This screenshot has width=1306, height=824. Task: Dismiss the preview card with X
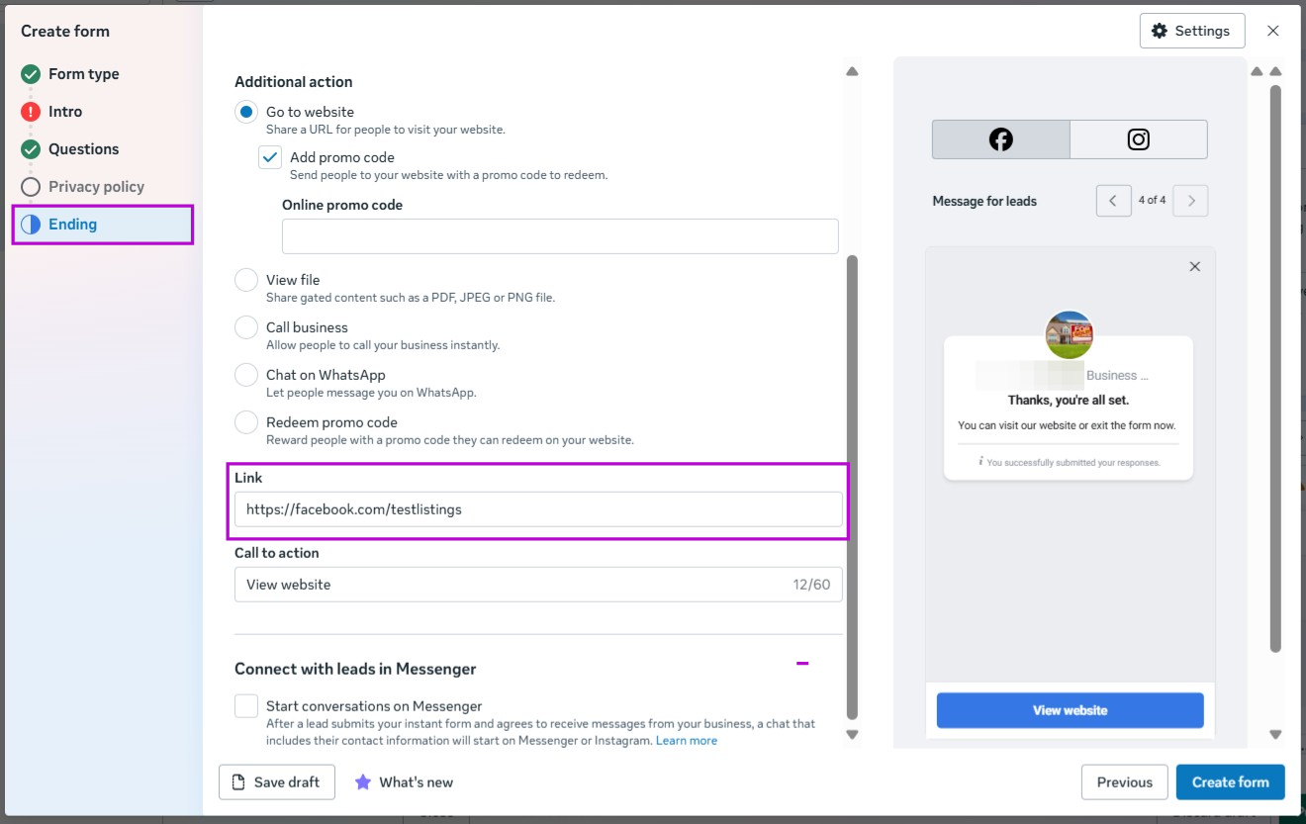pos(1194,266)
